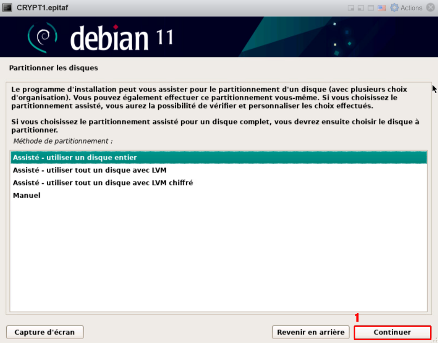Screen dimensions: 438x343
Task: Select the "Manuel" partitioning method
Action: tap(27, 195)
